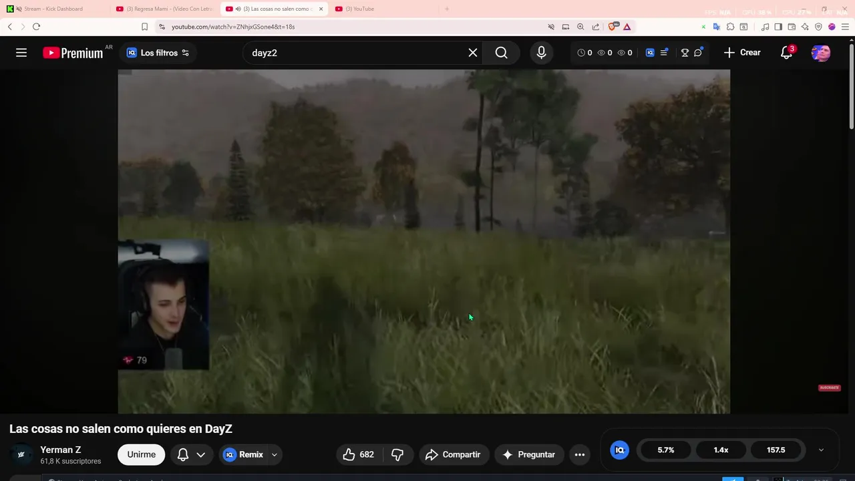This screenshot has height=481, width=855.
Task: Open Yerman Z channel name link
Action: (x=61, y=450)
